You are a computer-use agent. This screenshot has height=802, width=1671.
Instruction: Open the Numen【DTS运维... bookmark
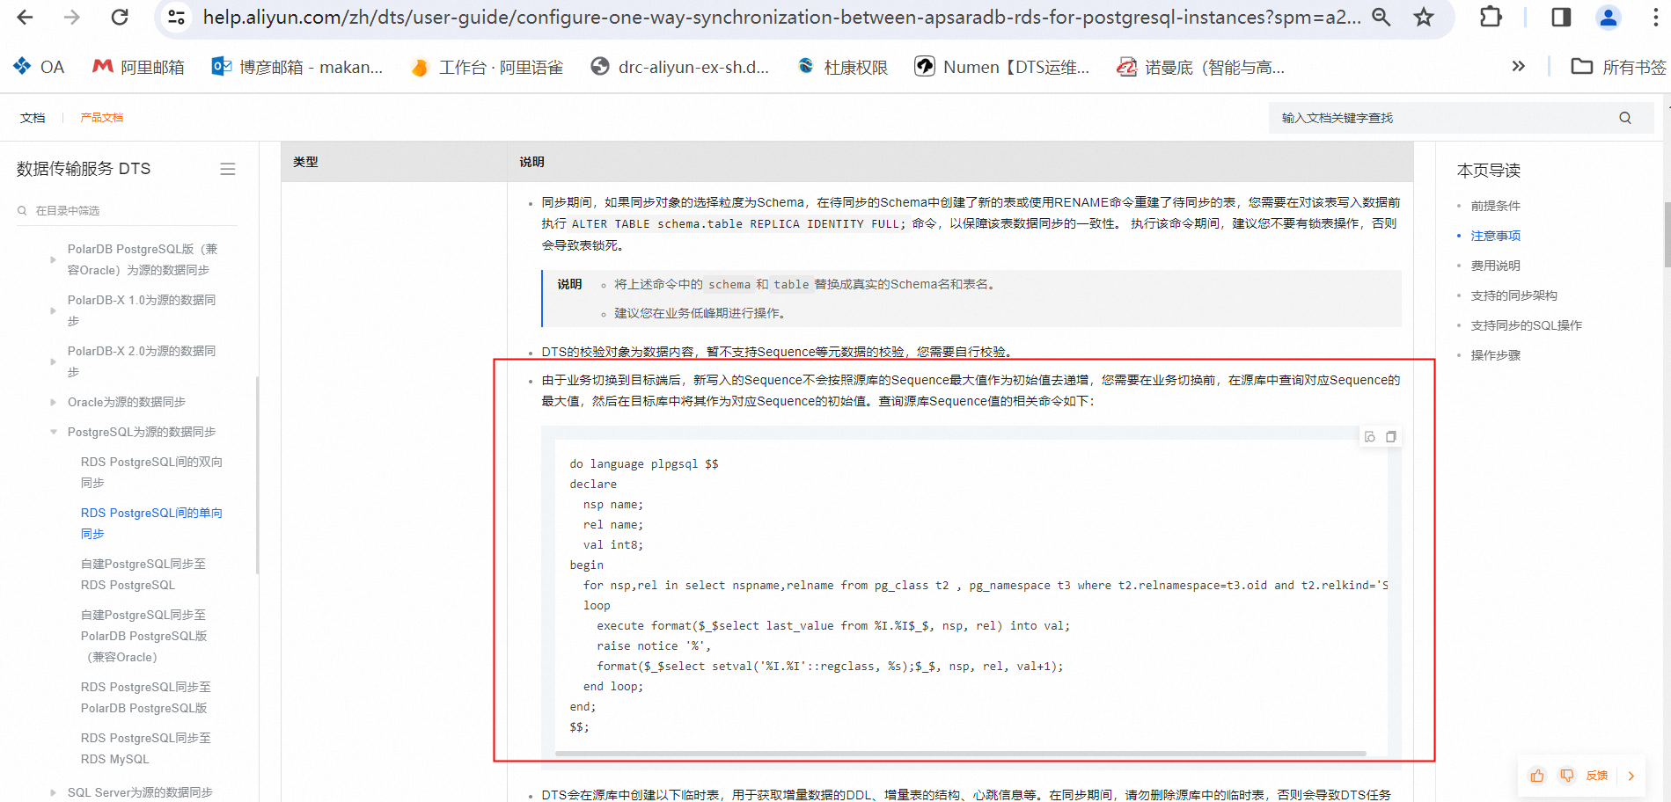pyautogui.click(x=1002, y=67)
